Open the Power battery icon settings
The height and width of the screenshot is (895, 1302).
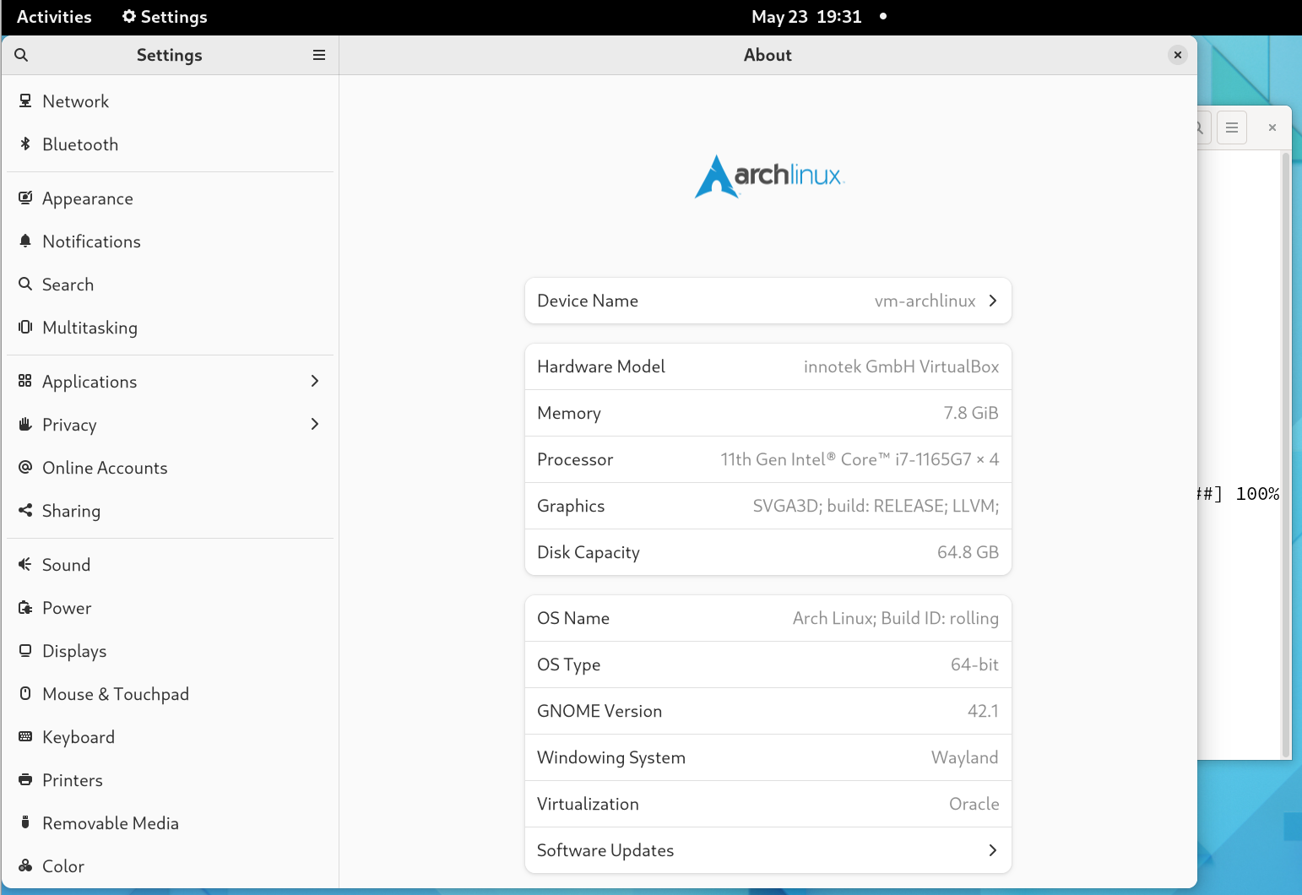[x=24, y=607]
